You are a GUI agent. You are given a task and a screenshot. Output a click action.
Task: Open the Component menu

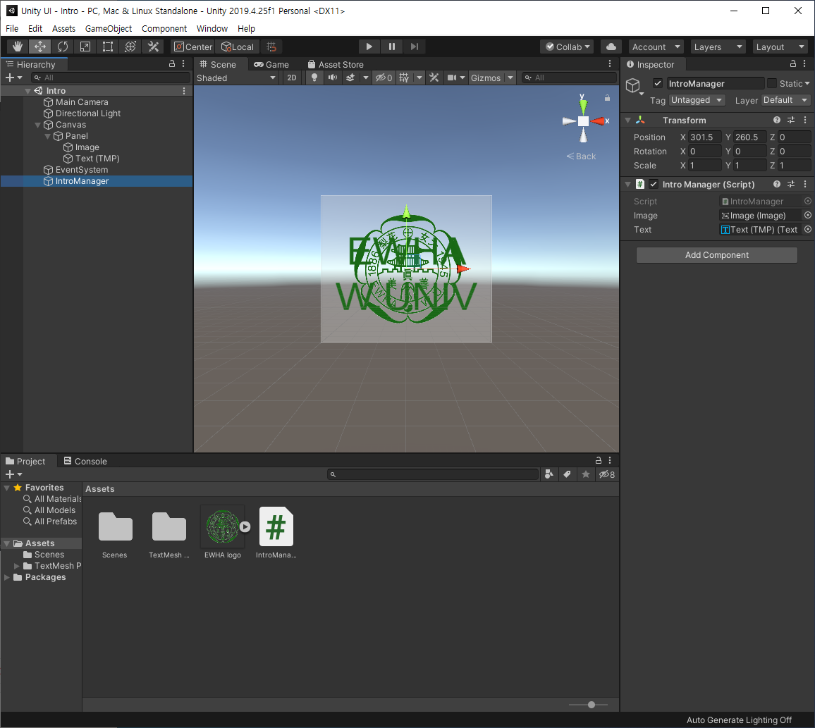pos(164,29)
